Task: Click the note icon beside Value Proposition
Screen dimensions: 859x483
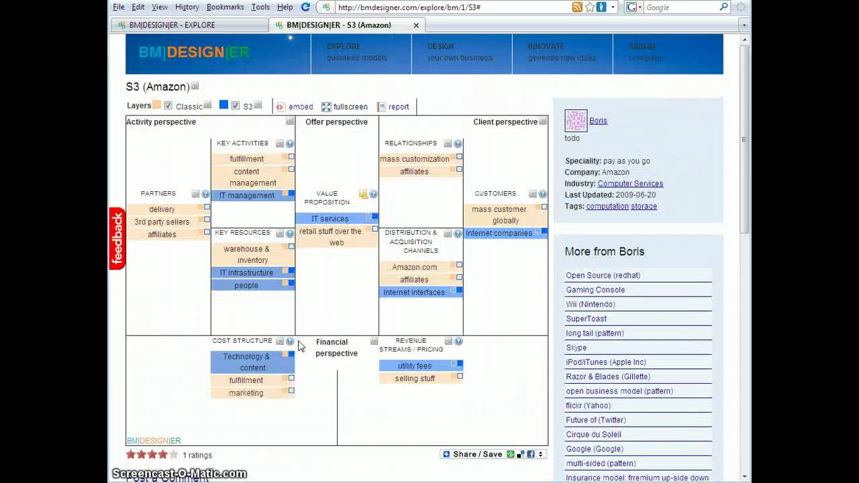Action: click(x=363, y=195)
